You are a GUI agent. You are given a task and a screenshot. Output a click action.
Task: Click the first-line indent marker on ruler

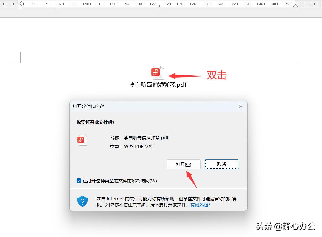tap(20, 1)
